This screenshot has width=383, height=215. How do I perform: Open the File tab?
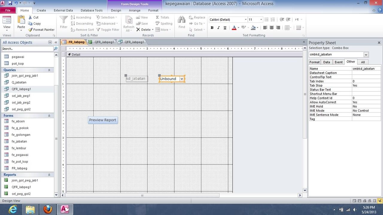tap(8, 10)
